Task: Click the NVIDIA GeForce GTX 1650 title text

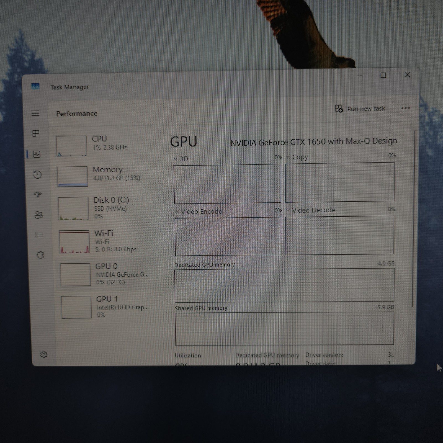Action: click(x=314, y=142)
